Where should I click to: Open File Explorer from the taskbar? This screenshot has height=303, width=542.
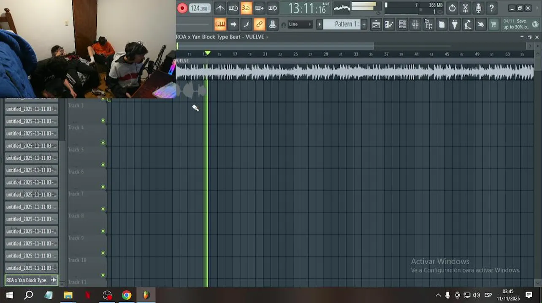[68, 295]
